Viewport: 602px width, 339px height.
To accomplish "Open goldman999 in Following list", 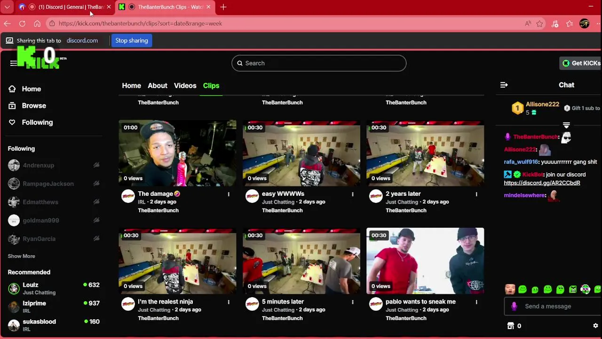I will tap(41, 220).
